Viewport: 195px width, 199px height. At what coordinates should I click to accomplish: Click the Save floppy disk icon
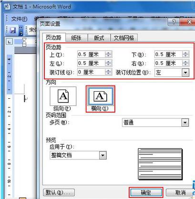point(12,30)
